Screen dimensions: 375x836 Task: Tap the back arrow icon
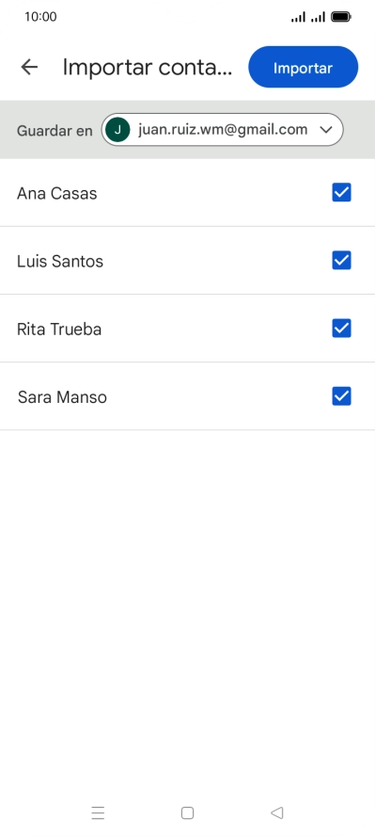[x=29, y=67]
